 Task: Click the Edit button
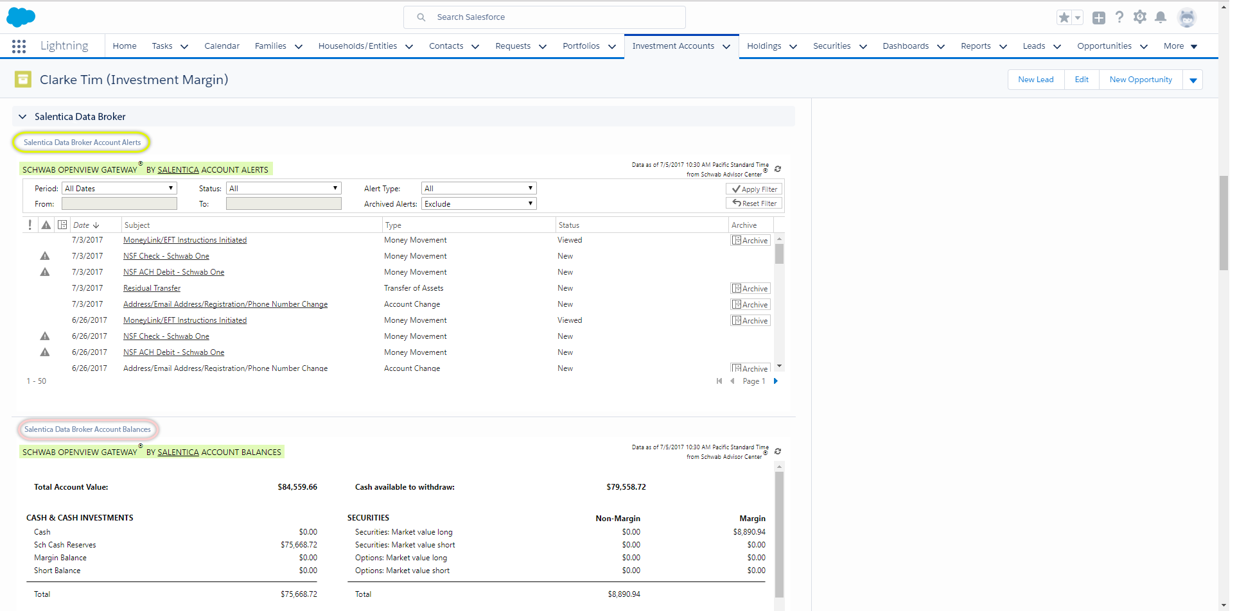(x=1082, y=80)
